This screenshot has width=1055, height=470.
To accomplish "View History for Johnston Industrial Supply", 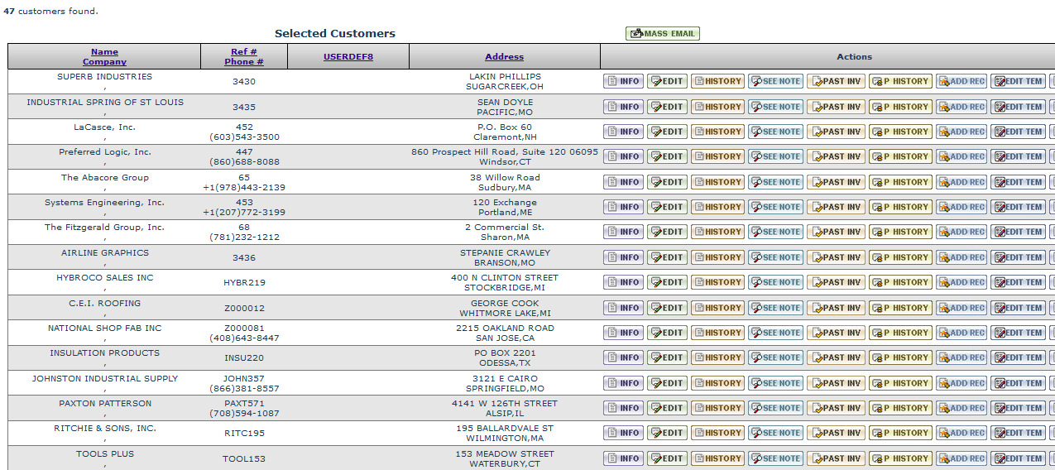I will (x=717, y=383).
